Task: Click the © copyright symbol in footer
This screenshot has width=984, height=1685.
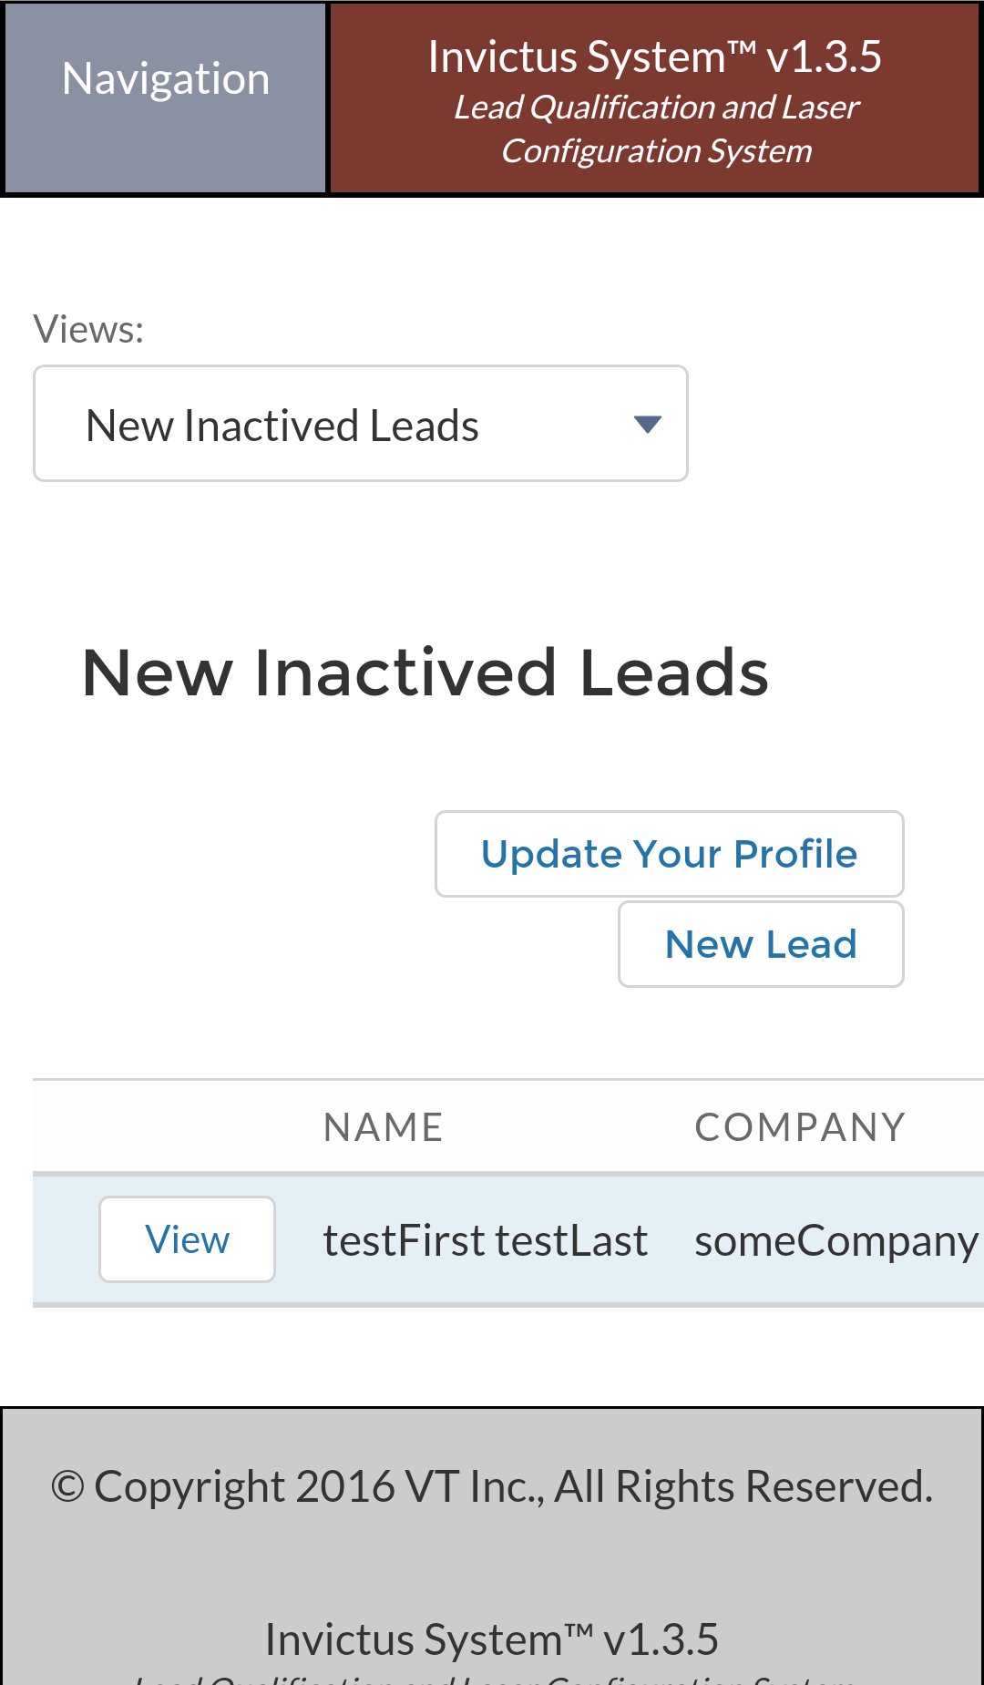Action: point(67,1486)
